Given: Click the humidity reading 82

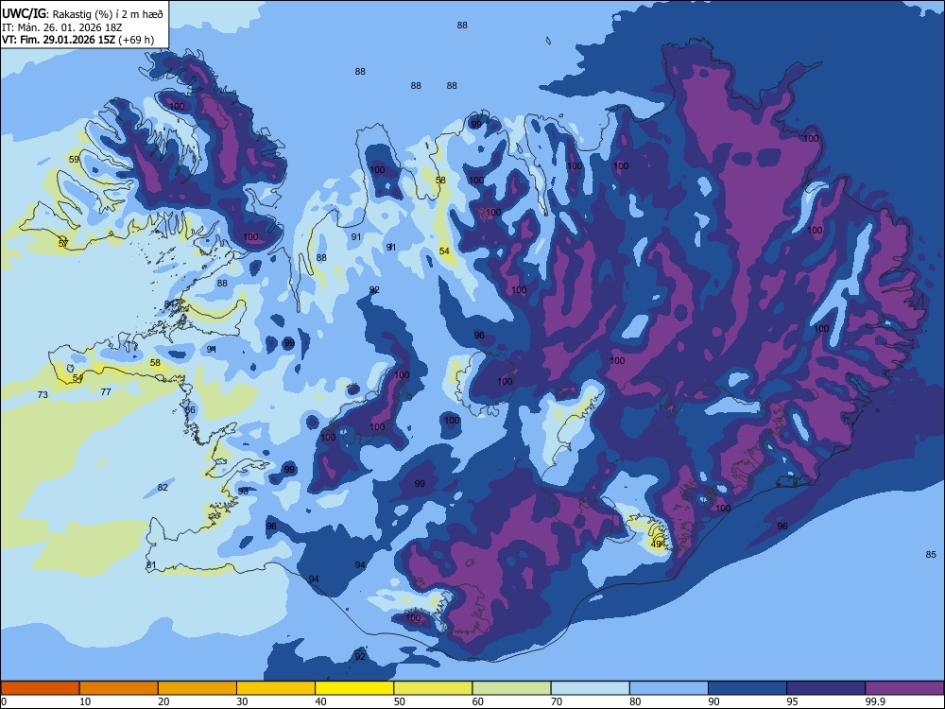Looking at the screenshot, I should [163, 488].
